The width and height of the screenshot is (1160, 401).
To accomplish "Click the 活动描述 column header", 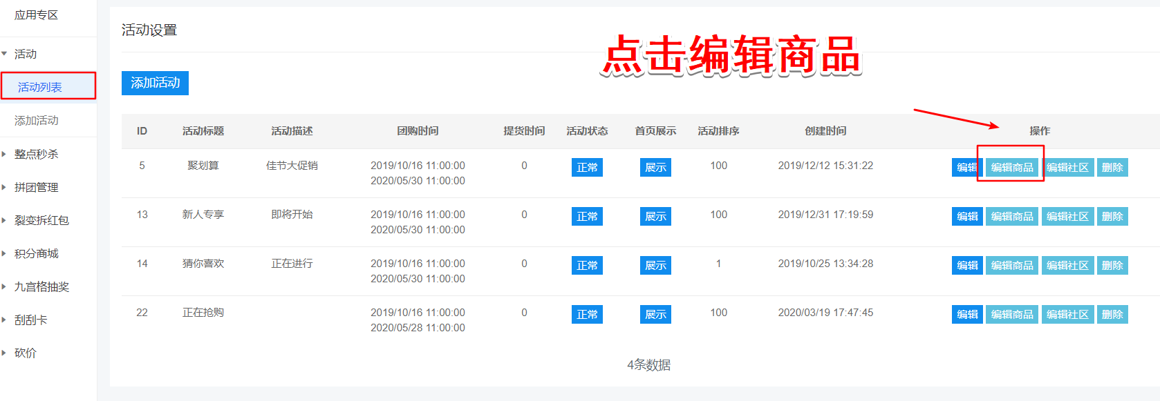I will tap(292, 131).
